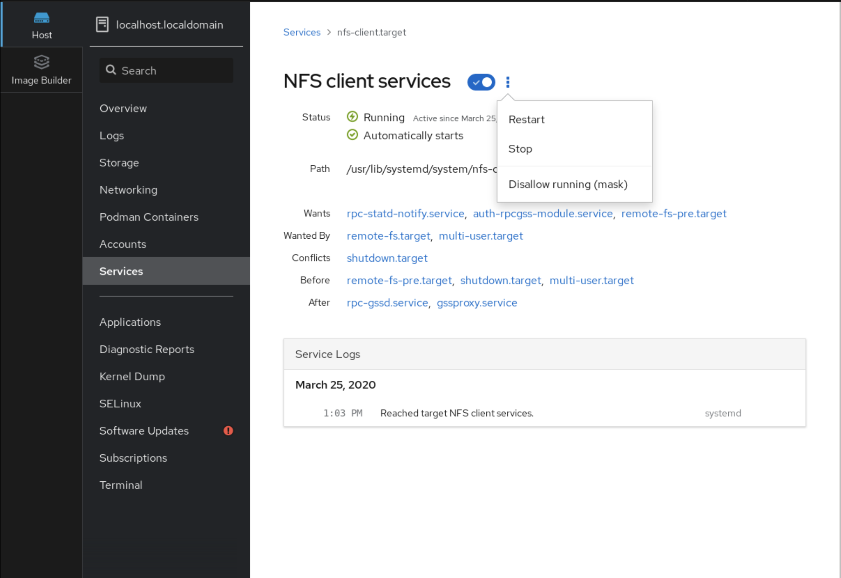841x578 pixels.
Task: Click the Host server icon
Action: coord(41,18)
